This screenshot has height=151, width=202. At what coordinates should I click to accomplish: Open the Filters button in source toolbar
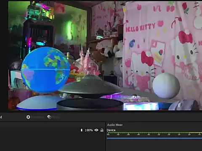(53, 117)
